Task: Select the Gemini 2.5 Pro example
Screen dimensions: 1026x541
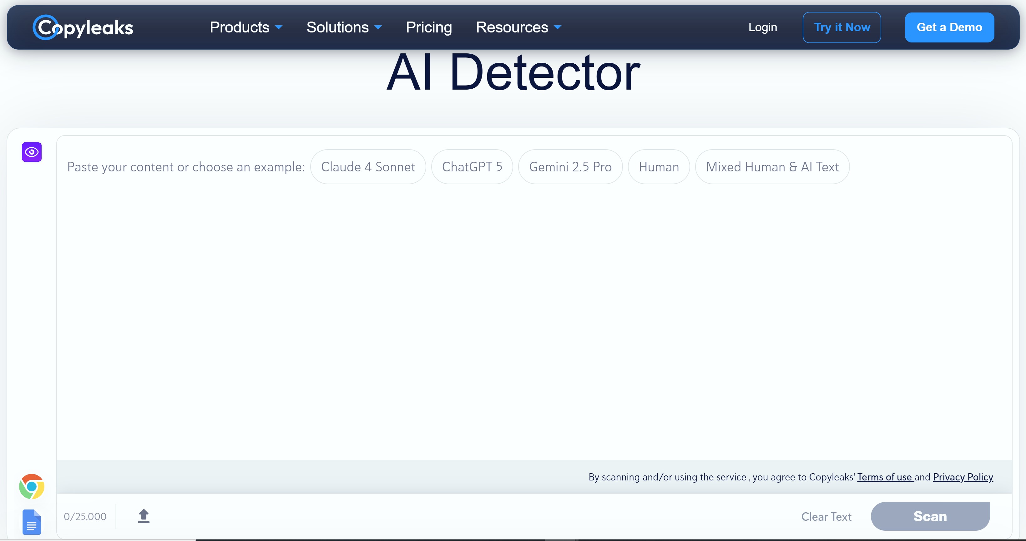Action: point(570,167)
